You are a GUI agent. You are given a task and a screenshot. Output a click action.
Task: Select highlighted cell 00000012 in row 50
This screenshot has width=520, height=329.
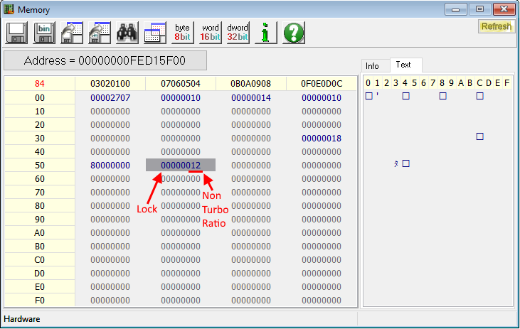[x=181, y=165]
